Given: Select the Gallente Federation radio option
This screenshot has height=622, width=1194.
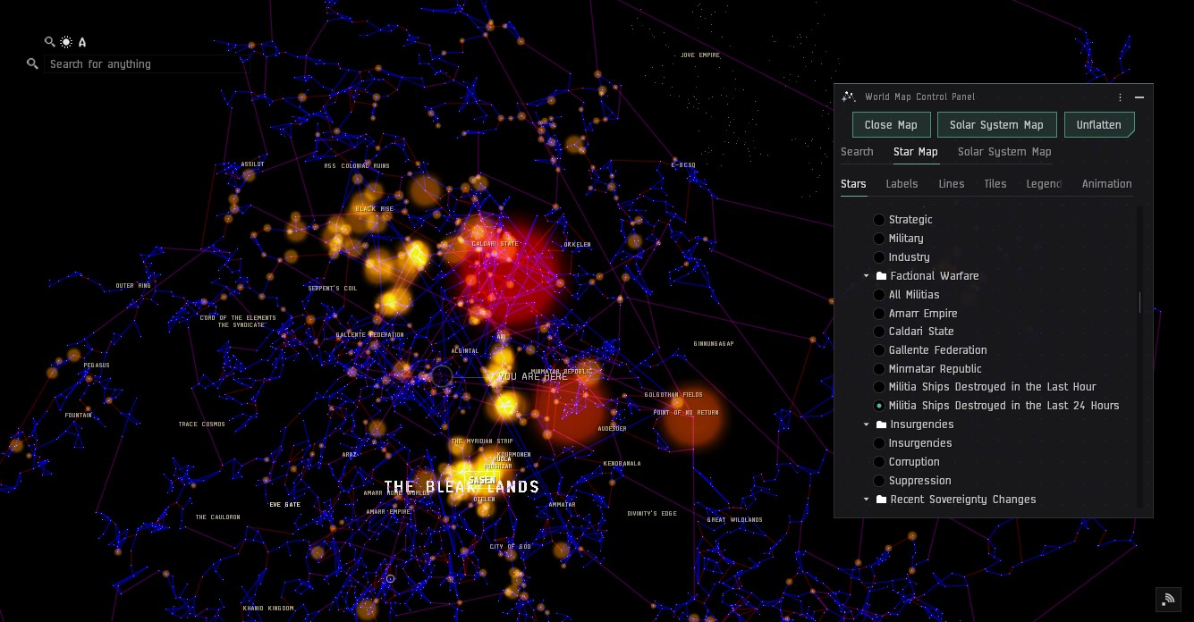Looking at the screenshot, I should [879, 350].
